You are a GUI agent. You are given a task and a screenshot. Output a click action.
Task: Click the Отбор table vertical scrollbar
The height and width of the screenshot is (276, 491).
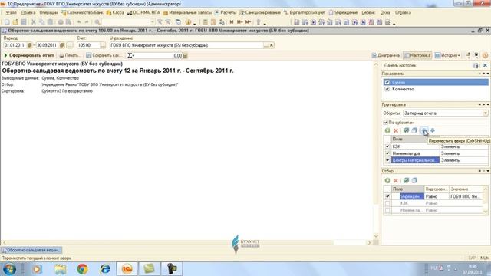(486, 200)
